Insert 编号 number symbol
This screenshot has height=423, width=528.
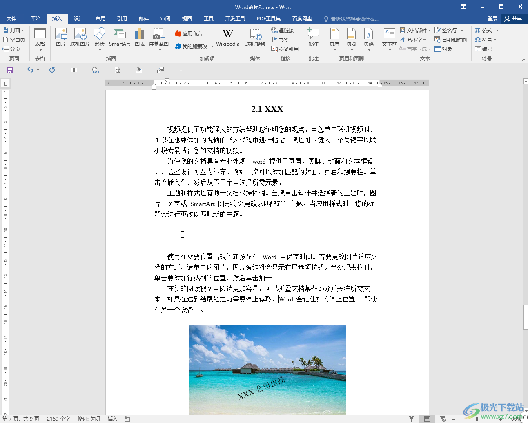pyautogui.click(x=483, y=49)
